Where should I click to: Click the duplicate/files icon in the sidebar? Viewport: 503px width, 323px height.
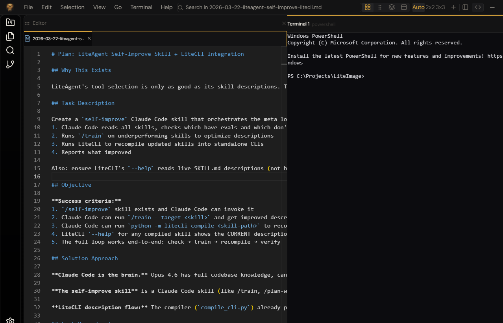pos(10,36)
